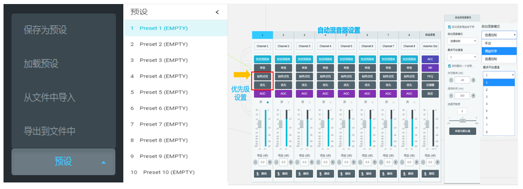Increase Channel 1 gain with plus icon
Screen dimensions: 523x189
[x=270, y=162]
